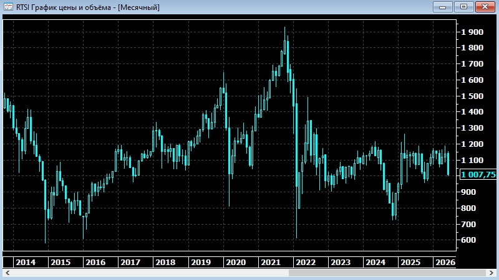
Task: Click the 800 price axis label
Action: 468,208
